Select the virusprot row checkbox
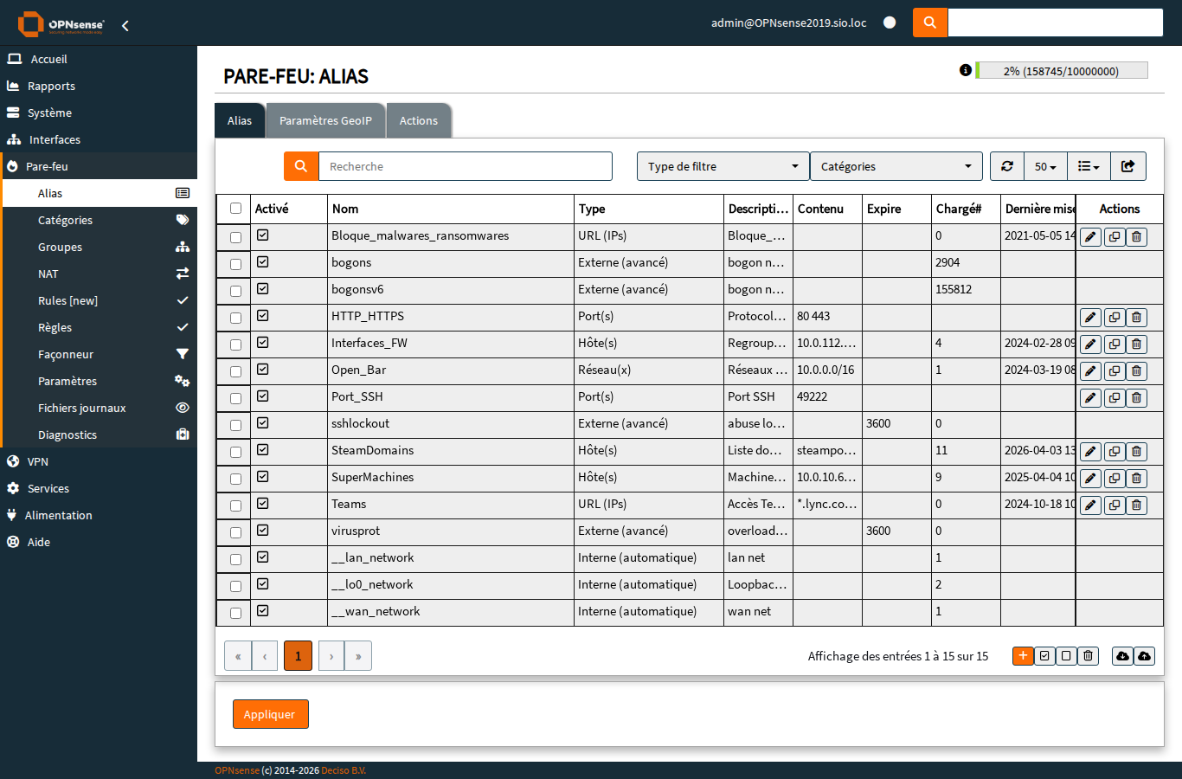This screenshot has height=779, width=1182. 235,532
